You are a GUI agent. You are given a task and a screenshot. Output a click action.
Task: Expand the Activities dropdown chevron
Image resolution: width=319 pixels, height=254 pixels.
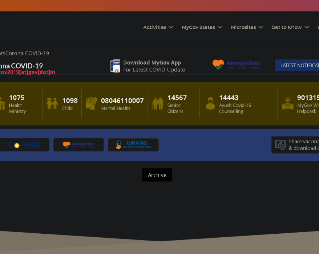tap(171, 27)
